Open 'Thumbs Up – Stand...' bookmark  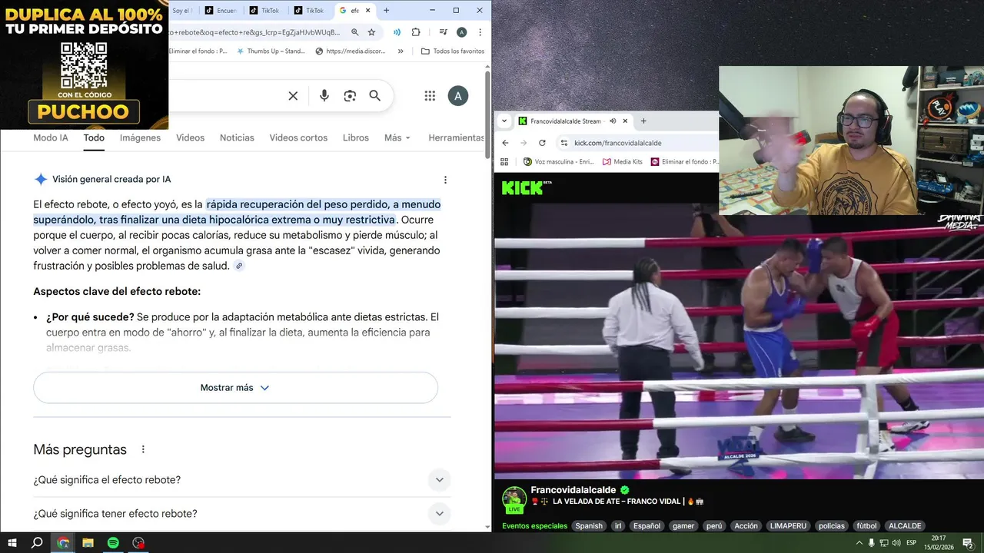point(271,51)
